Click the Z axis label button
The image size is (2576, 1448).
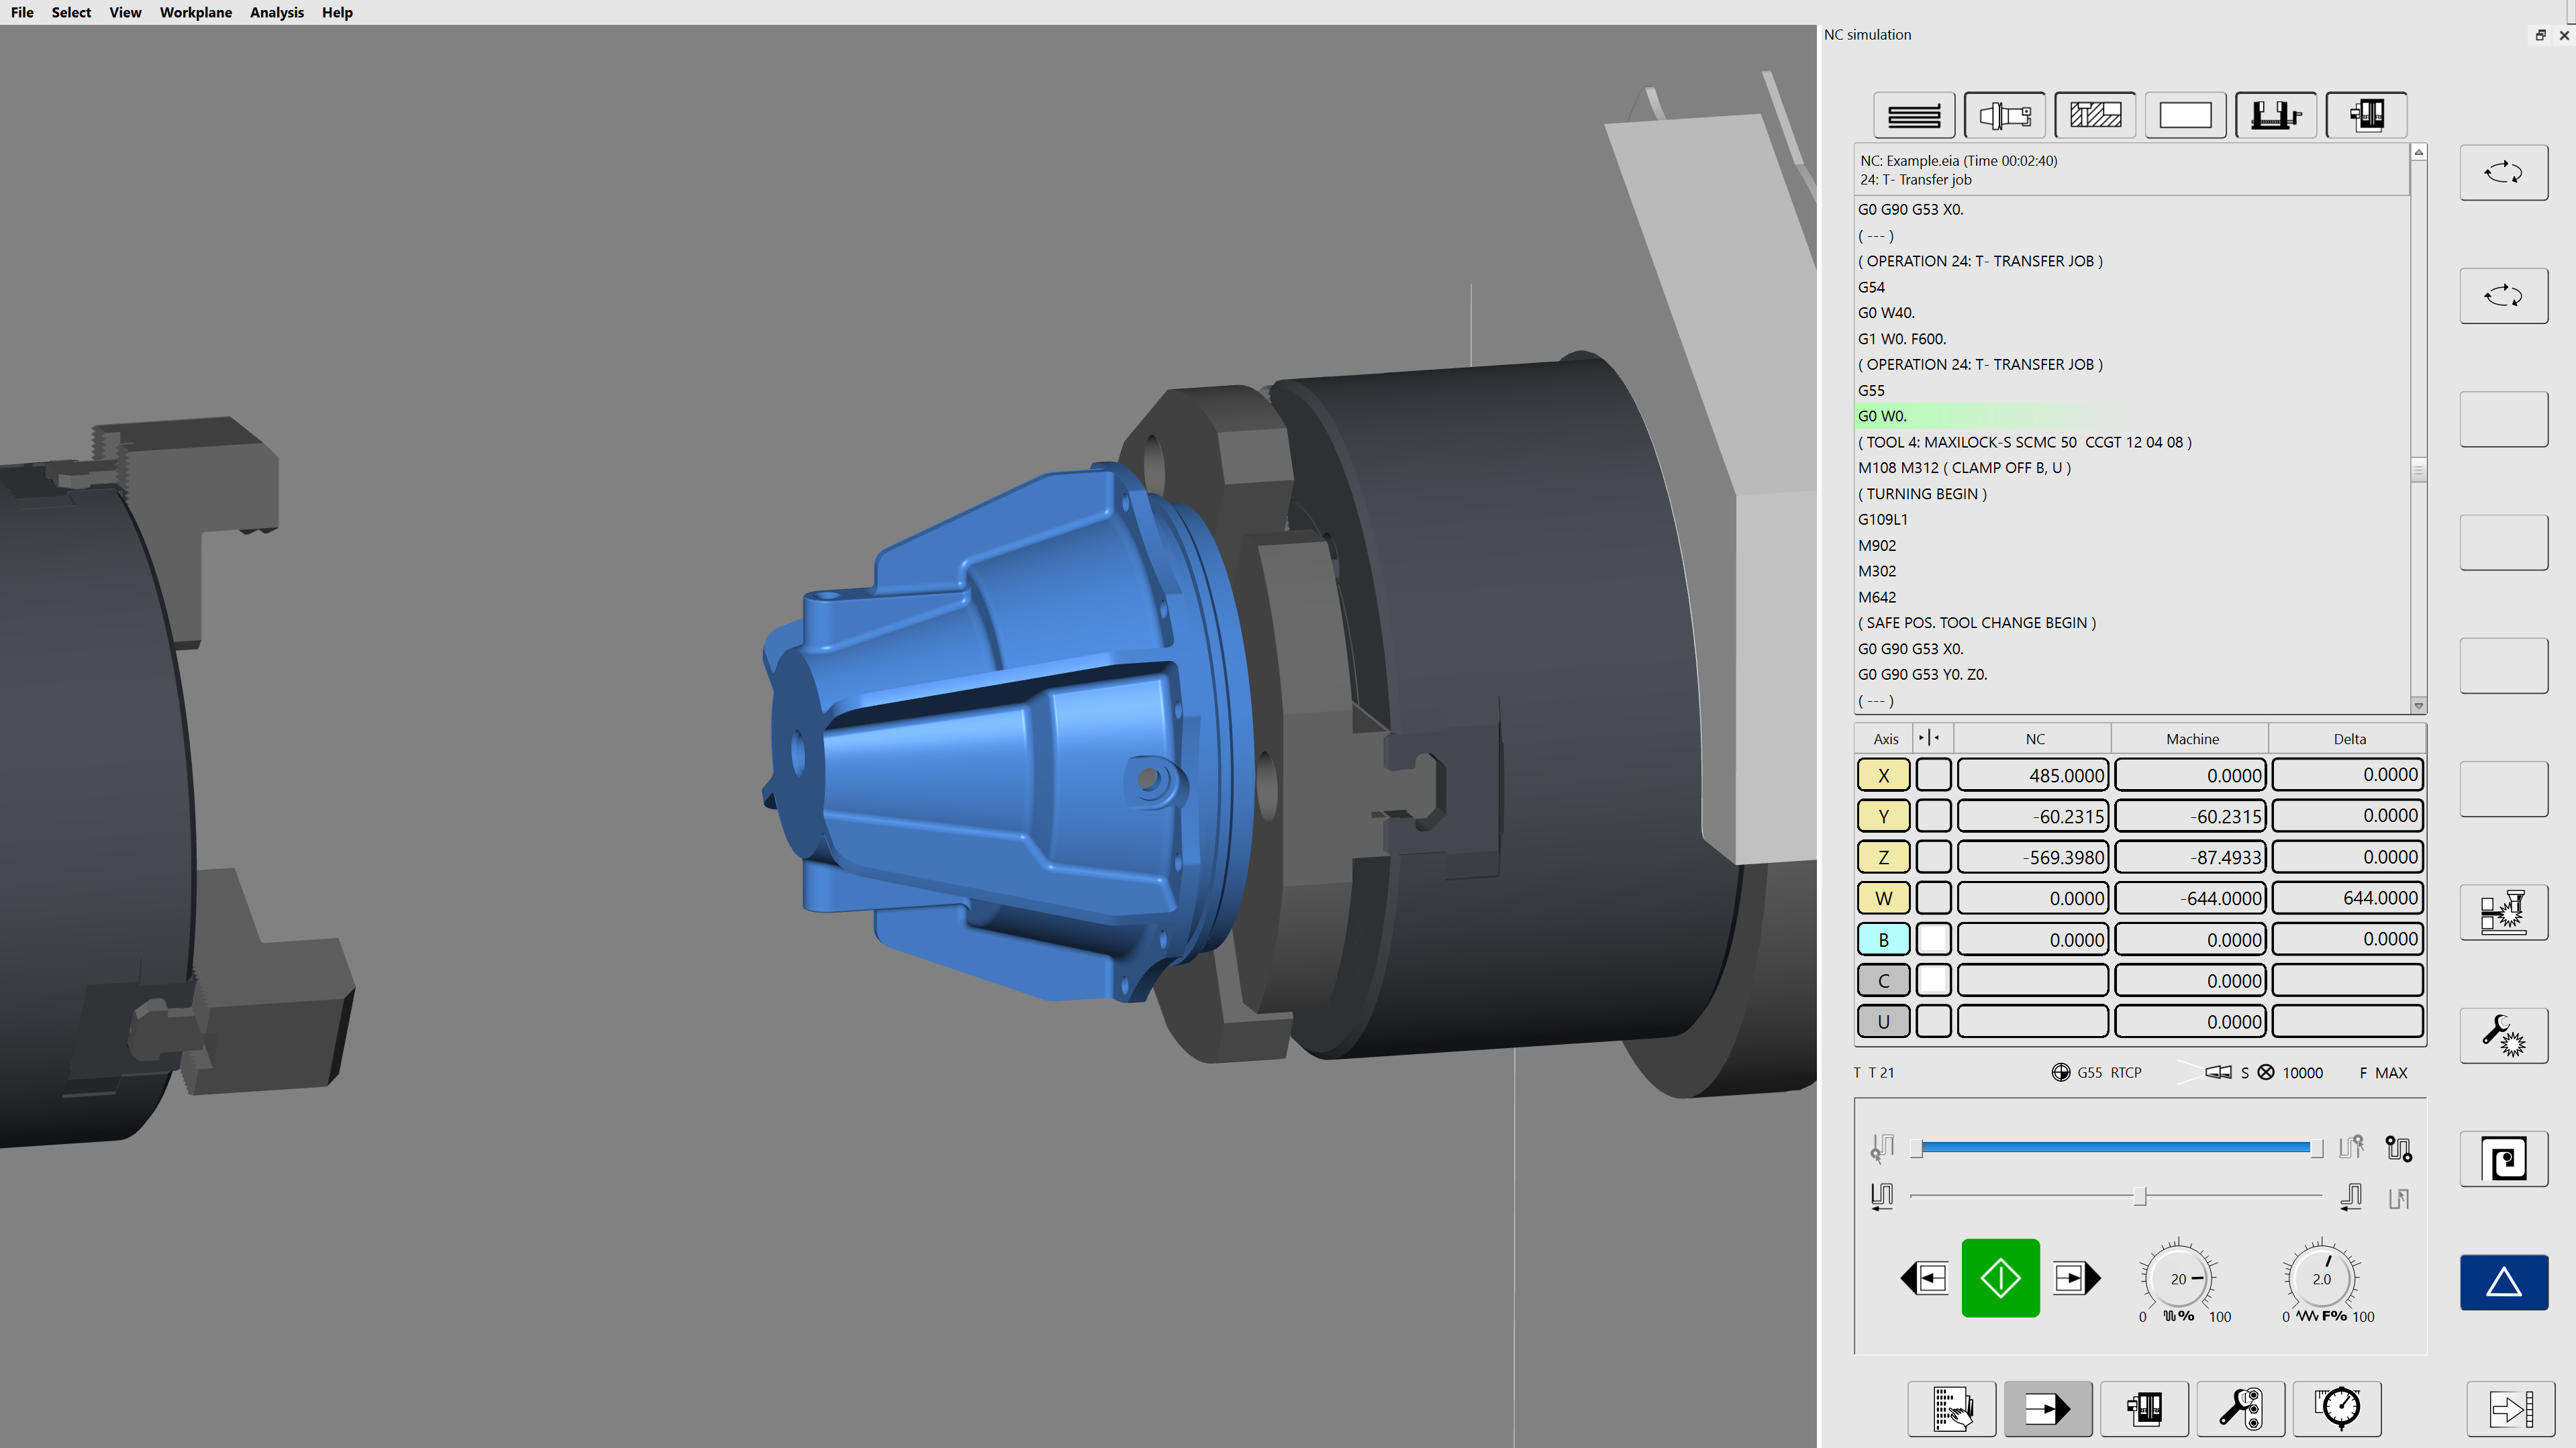(x=1883, y=857)
